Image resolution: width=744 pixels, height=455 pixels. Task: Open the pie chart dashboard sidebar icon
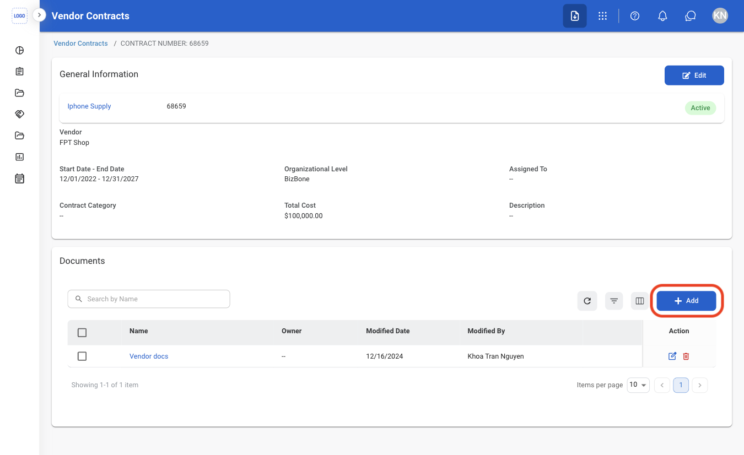click(19, 50)
